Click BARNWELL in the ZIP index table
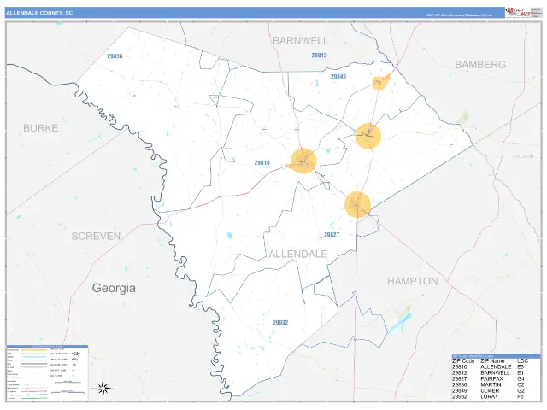The width and height of the screenshot is (547, 410). pos(495,373)
